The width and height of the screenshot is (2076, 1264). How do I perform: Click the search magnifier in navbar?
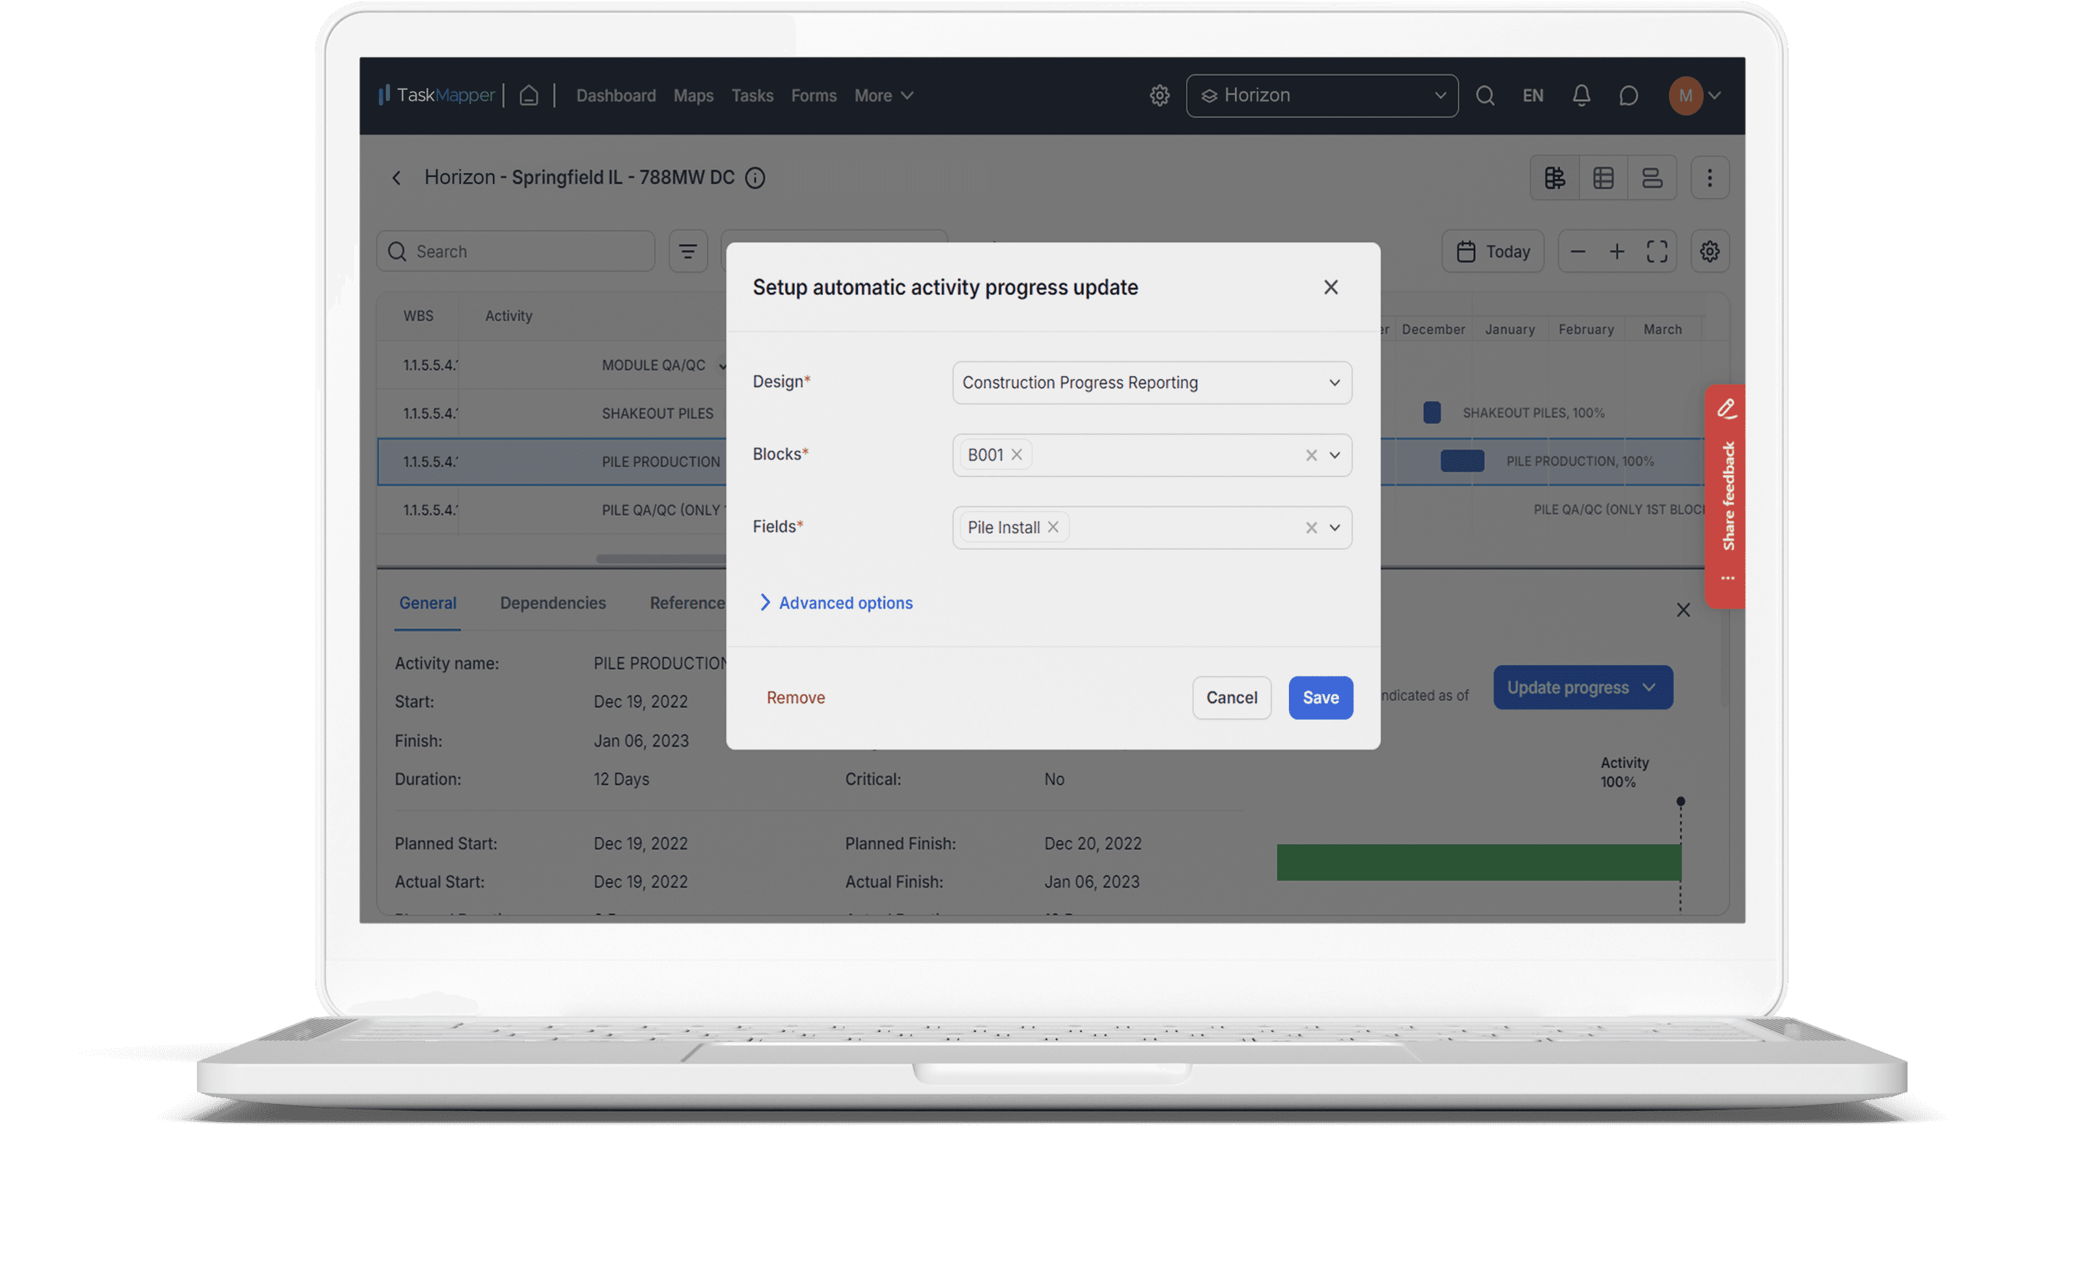[1484, 95]
